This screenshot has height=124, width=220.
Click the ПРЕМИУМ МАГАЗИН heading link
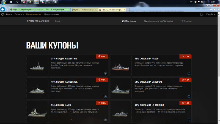(x=38, y=21)
